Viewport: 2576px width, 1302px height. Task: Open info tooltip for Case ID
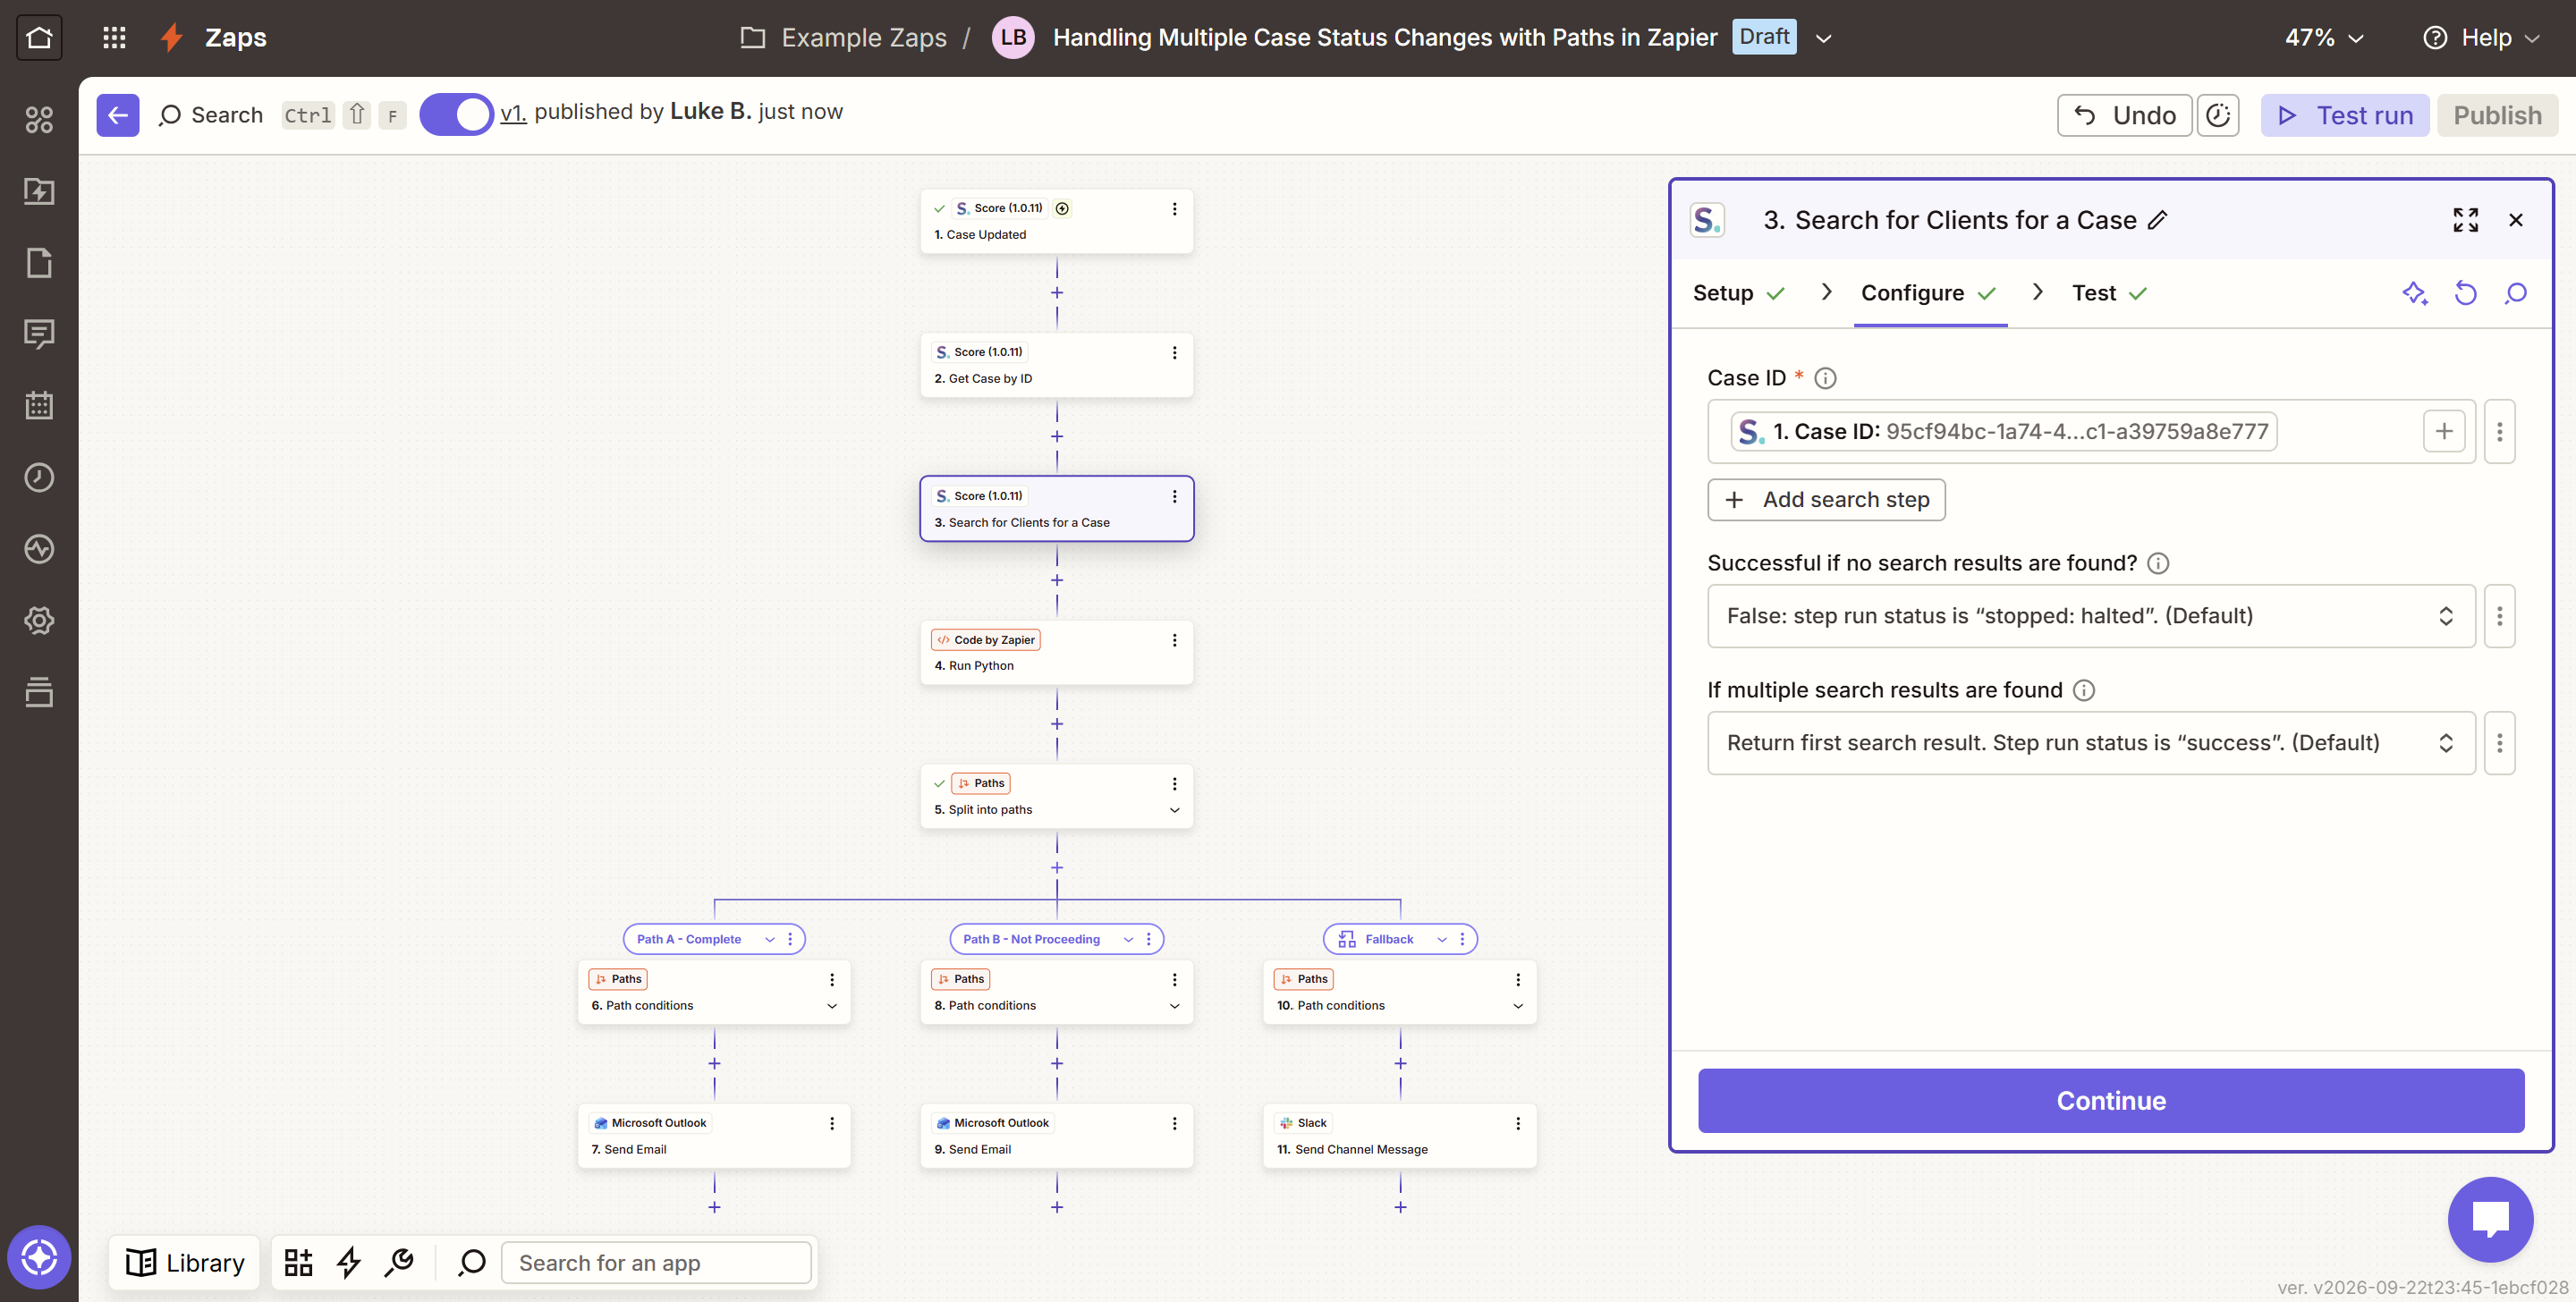pos(1825,378)
